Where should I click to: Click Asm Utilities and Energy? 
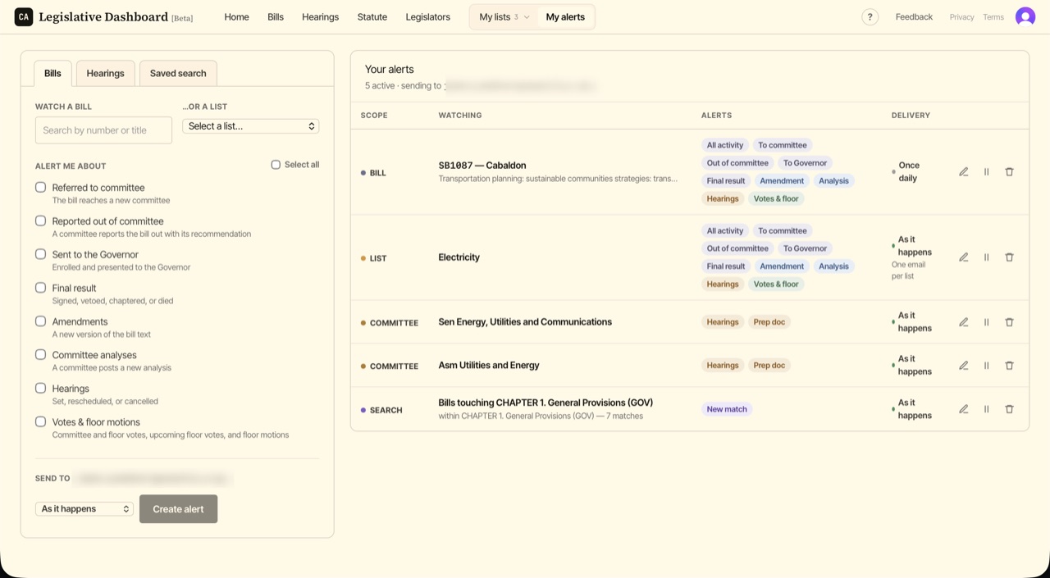(489, 366)
